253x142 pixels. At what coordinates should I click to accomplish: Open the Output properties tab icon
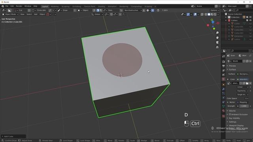coord(223,66)
